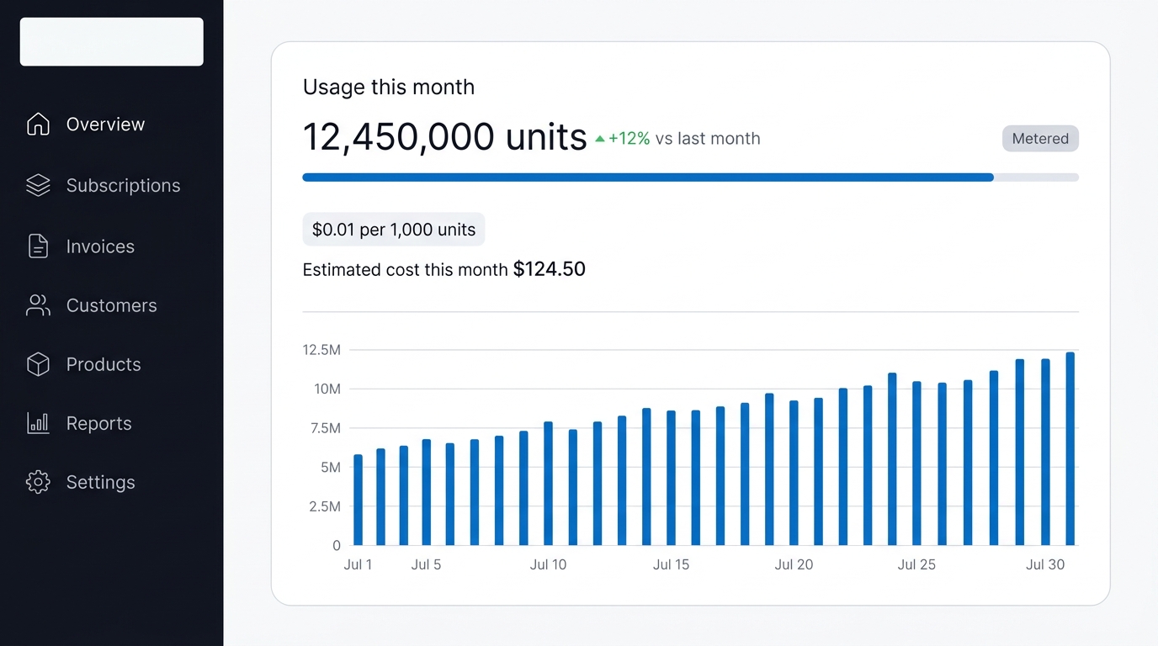Click the Jul 5 axis label
The height and width of the screenshot is (646, 1158).
[426, 565]
